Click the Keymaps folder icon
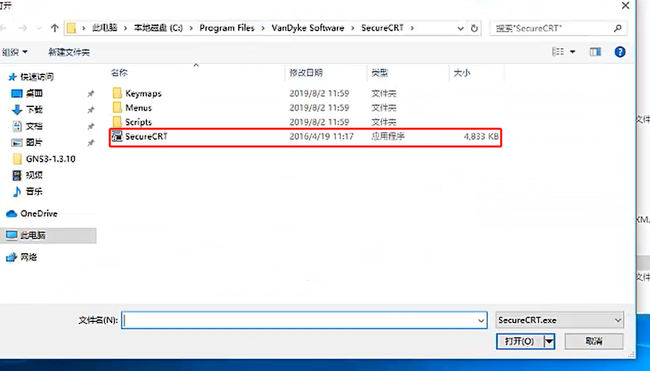The image size is (650, 371). [x=117, y=93]
